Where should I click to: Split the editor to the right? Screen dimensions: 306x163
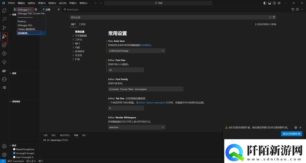coord(297,9)
